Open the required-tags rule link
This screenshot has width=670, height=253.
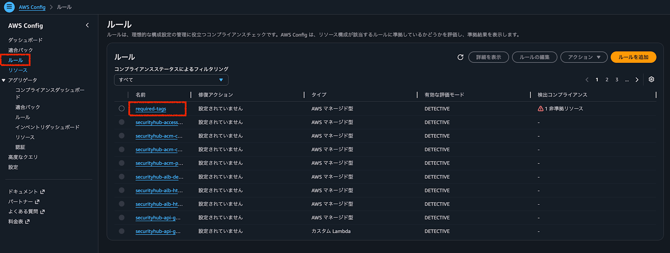(151, 109)
